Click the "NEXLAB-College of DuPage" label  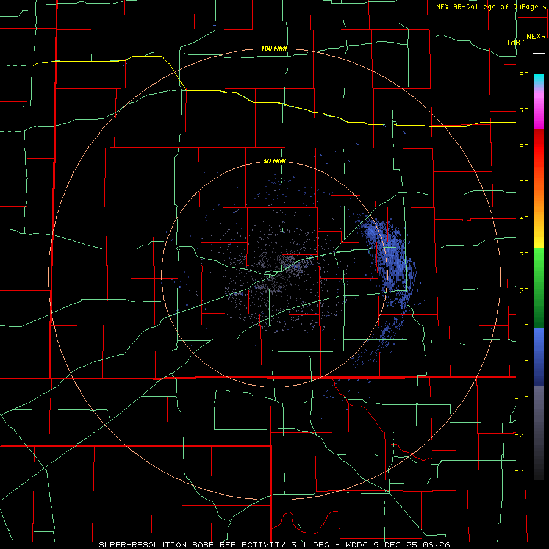pyautogui.click(x=487, y=7)
